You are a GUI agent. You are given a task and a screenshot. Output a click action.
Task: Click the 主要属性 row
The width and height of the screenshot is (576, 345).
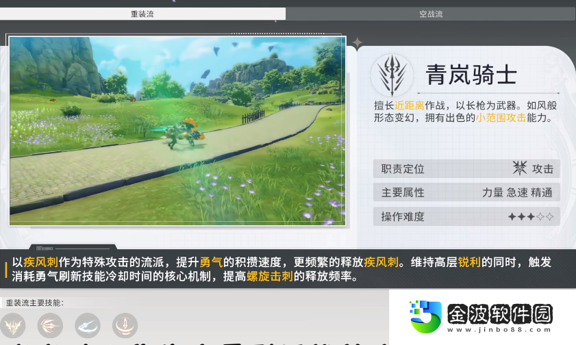tap(466, 192)
